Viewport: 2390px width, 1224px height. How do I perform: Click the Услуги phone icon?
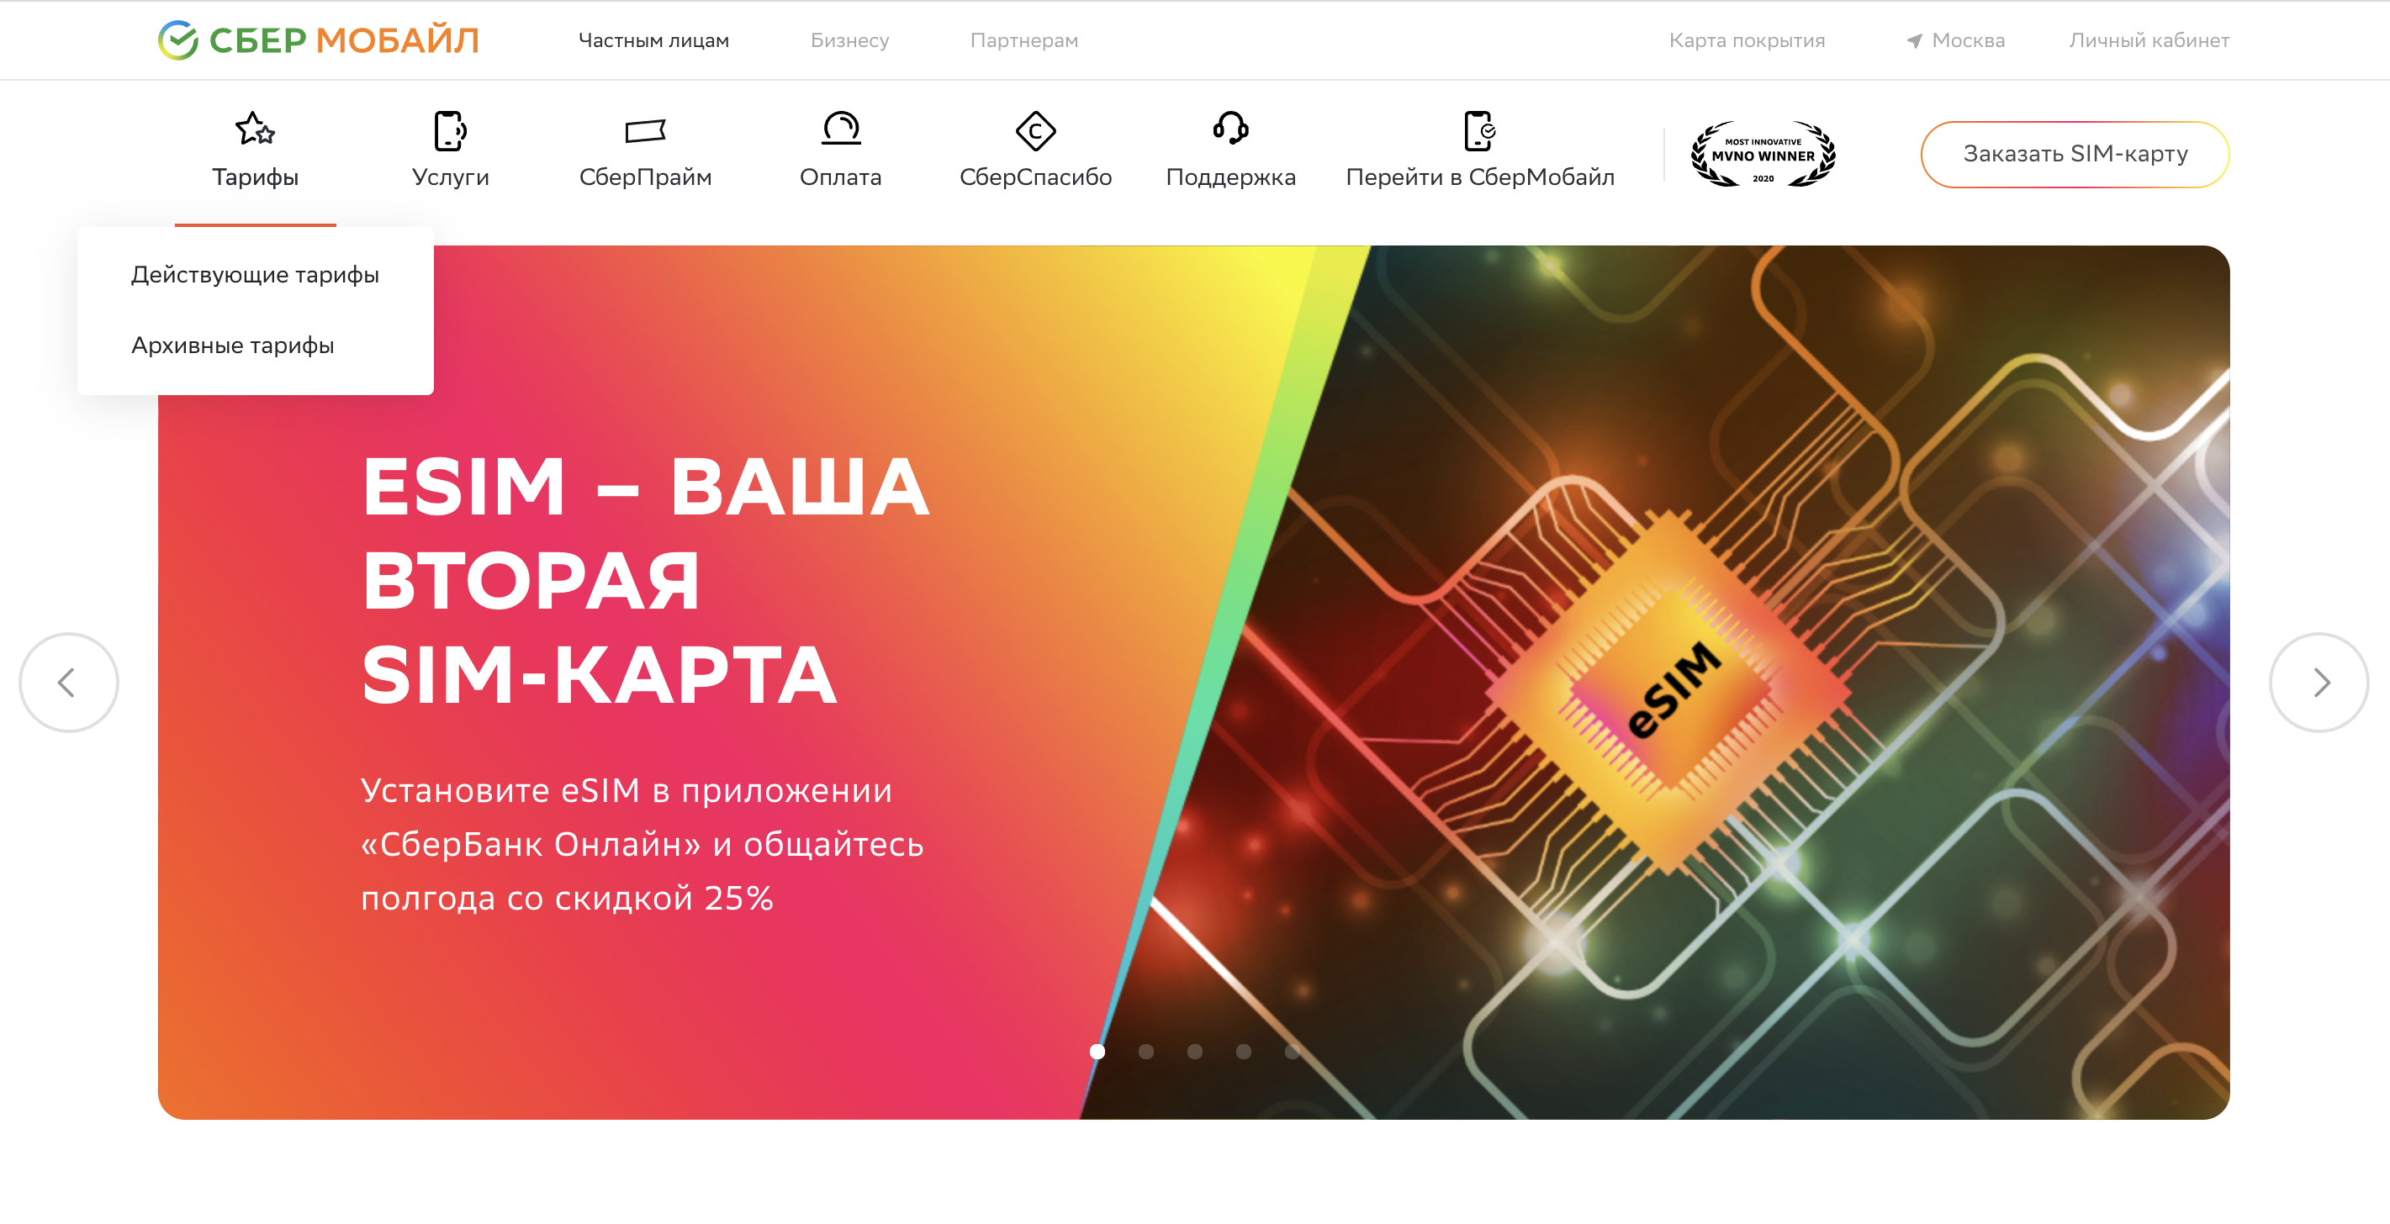[x=450, y=129]
